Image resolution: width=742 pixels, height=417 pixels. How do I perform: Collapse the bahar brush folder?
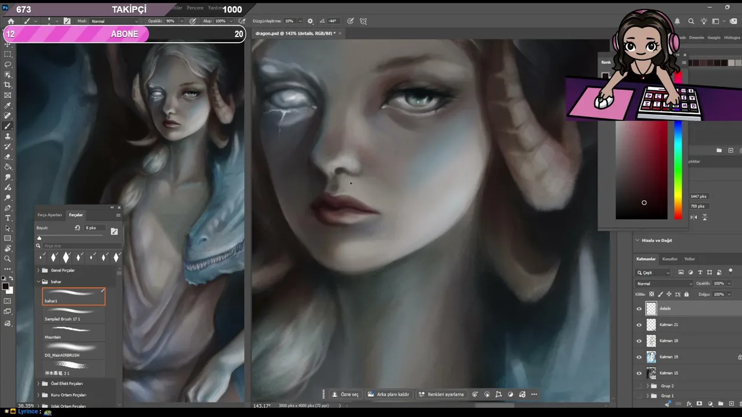click(38, 281)
